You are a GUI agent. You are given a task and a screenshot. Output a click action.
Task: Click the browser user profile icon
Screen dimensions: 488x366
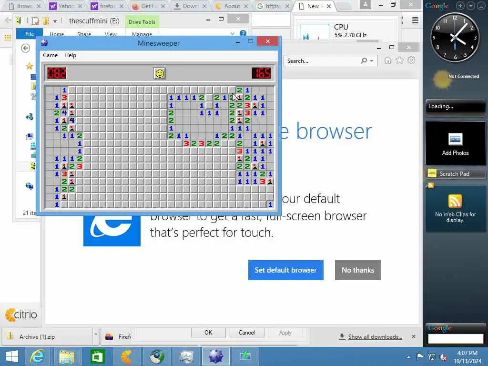365,5
